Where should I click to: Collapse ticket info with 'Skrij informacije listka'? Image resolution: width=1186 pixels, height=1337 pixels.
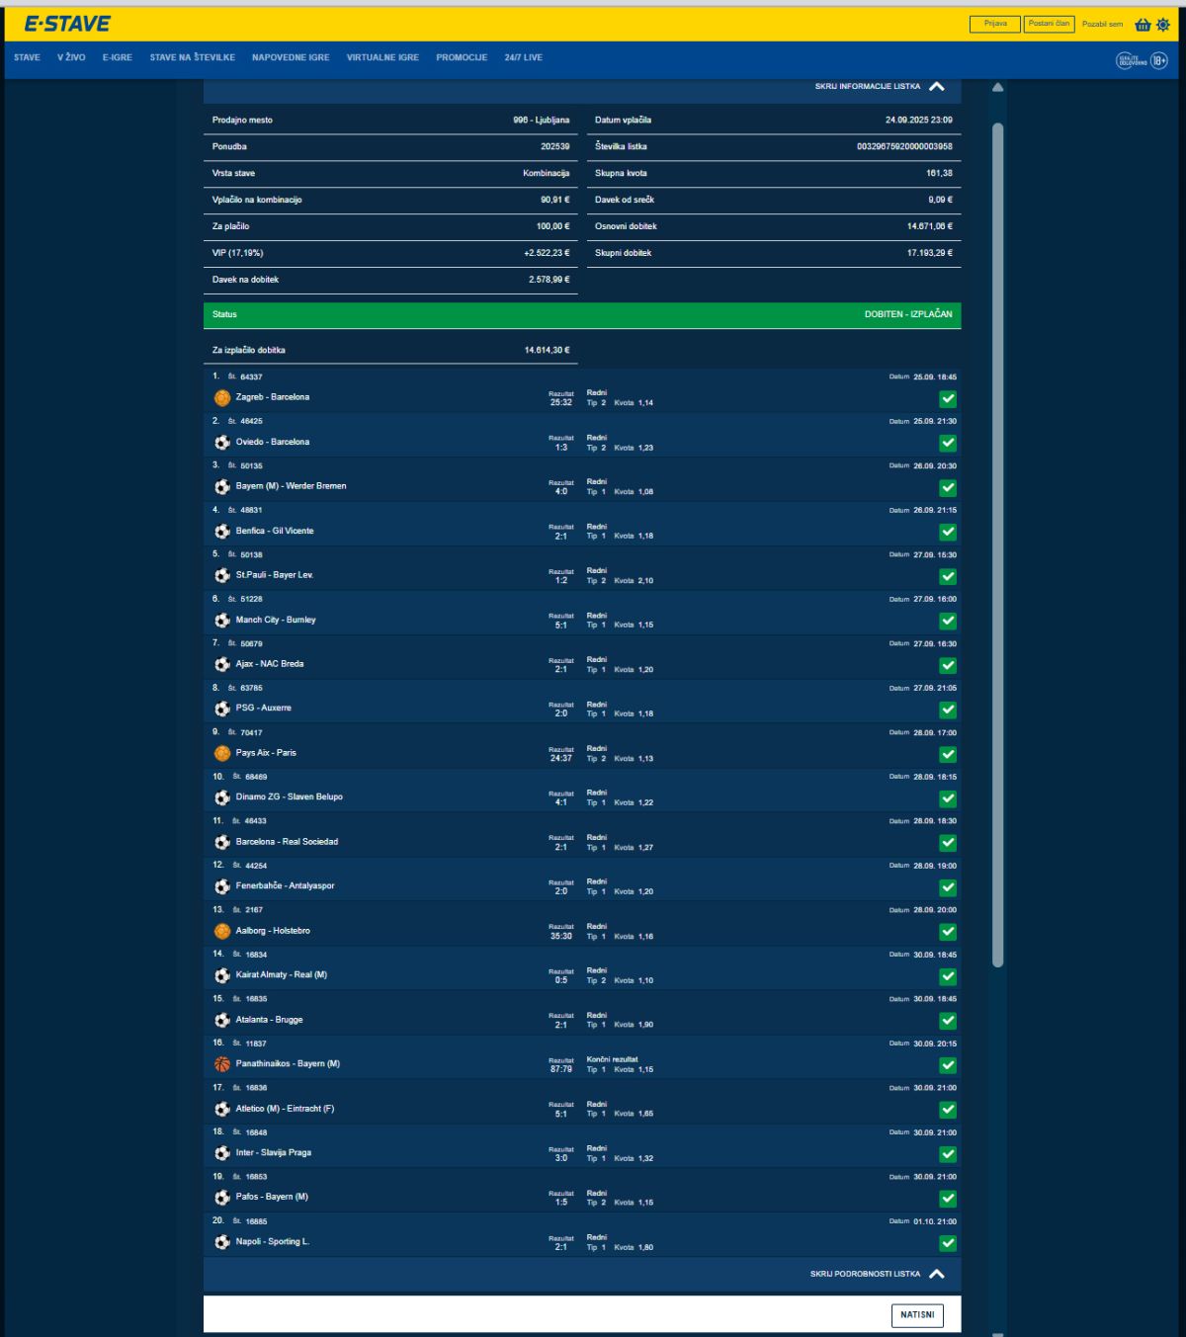880,87
